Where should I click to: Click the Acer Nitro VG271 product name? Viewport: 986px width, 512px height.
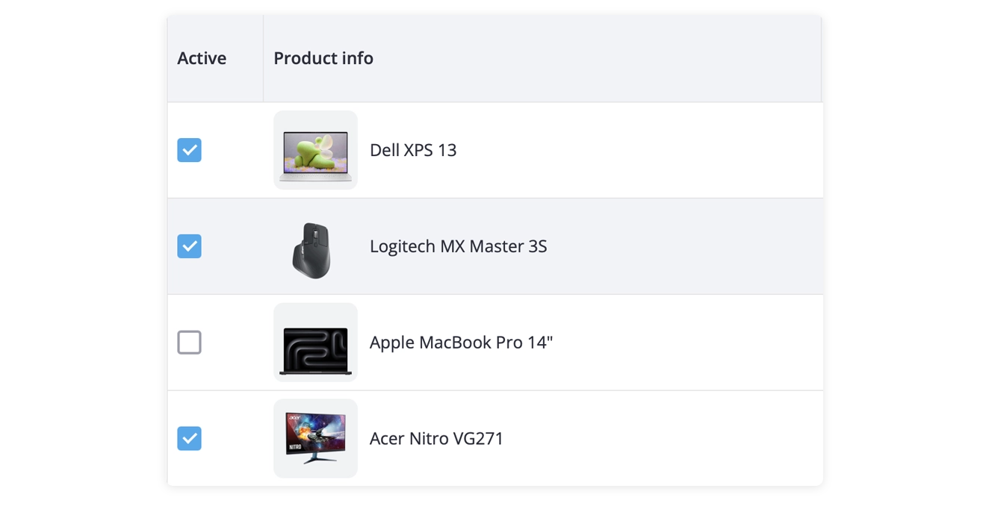tap(436, 438)
